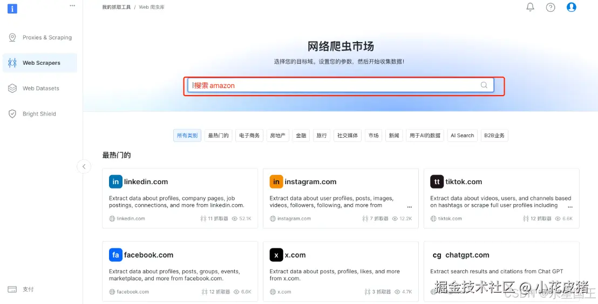Expand tiktok.com description ellipsis

(x=570, y=207)
